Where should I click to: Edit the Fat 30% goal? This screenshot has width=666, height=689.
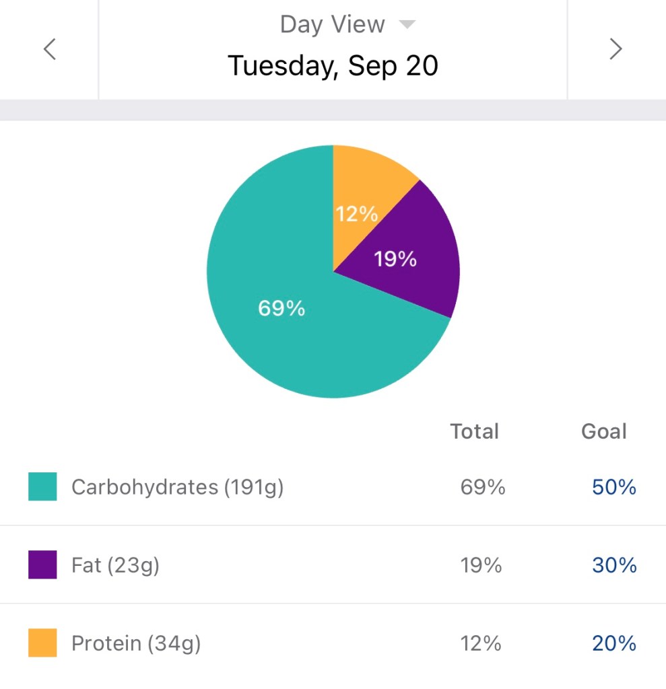coord(614,565)
